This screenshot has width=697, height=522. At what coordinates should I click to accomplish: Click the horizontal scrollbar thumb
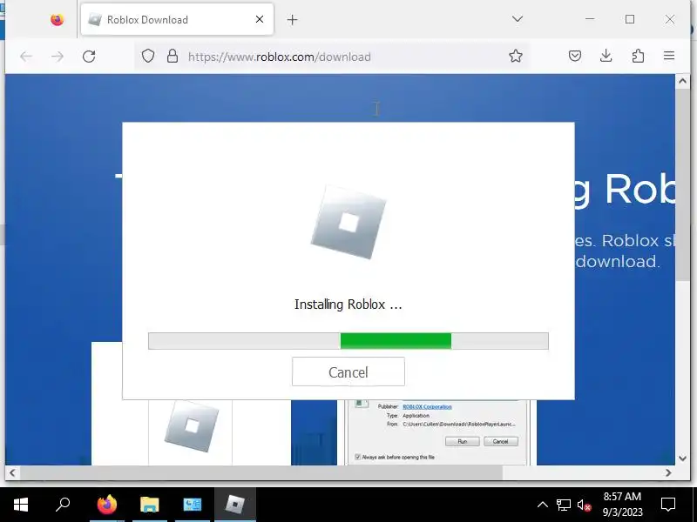pos(261,472)
